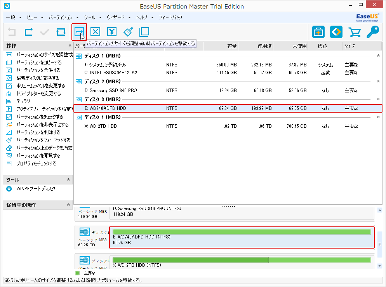Image resolution: width=386 pixels, height=287 pixels.
Task: Click the EaseUS app icon in title bar
Action: click(7, 6)
